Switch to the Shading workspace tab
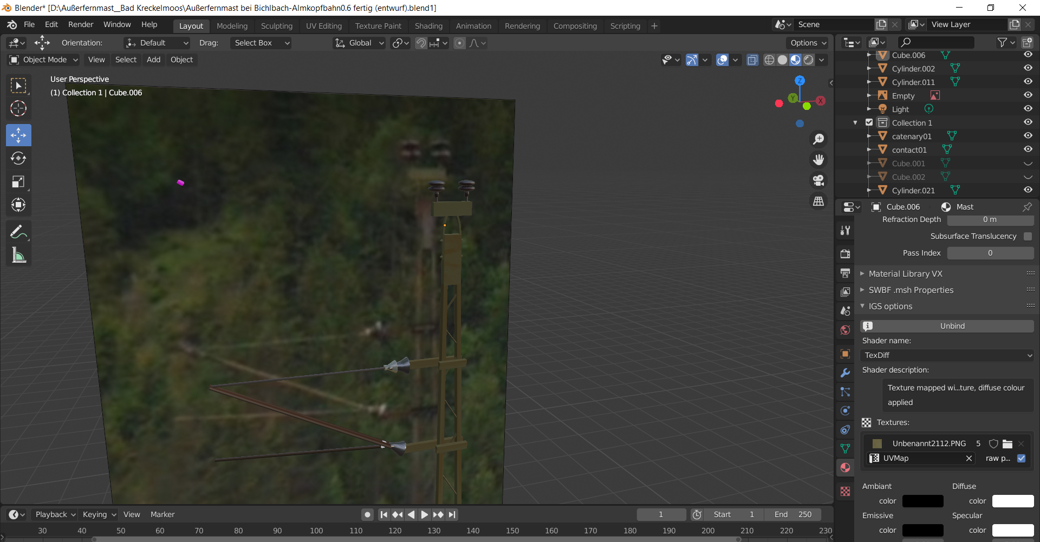Viewport: 1040px width, 542px height. point(428,26)
